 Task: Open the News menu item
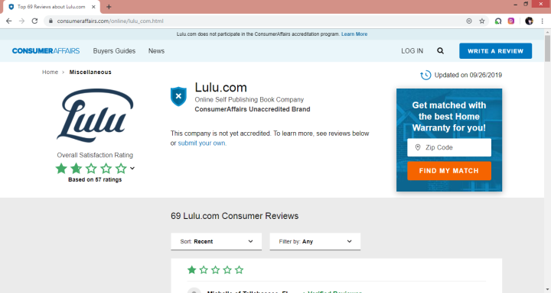[x=156, y=51]
